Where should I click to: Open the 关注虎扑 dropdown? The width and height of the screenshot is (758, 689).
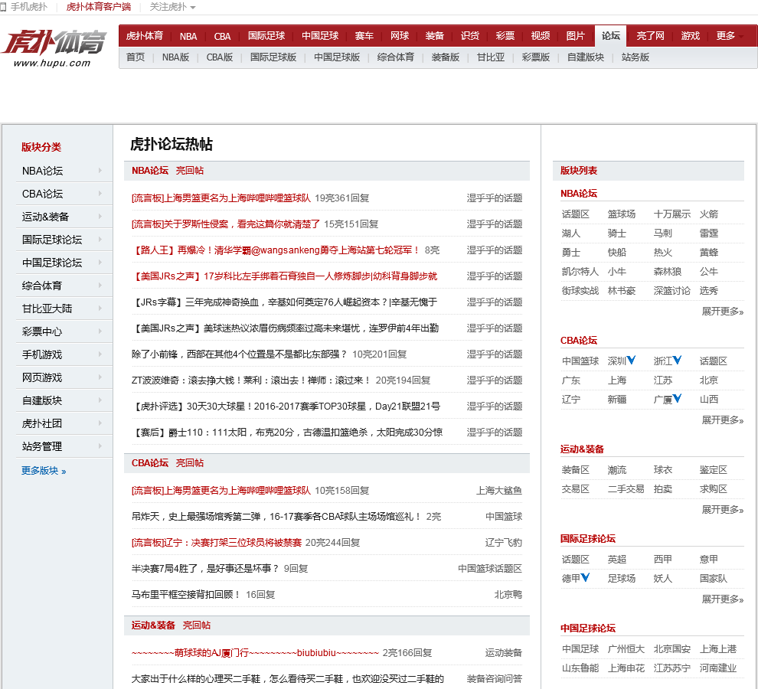tap(172, 7)
